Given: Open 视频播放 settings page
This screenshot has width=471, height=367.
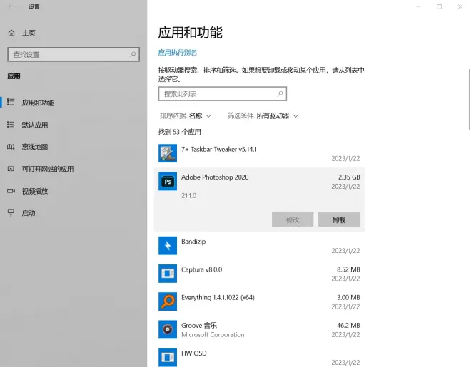Looking at the screenshot, I should click(x=74, y=191).
